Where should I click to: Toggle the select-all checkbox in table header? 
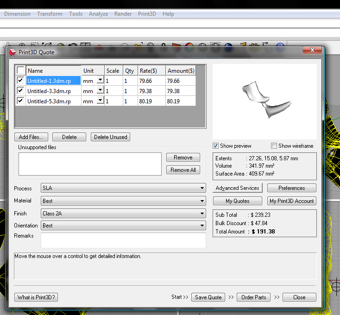pos(20,70)
